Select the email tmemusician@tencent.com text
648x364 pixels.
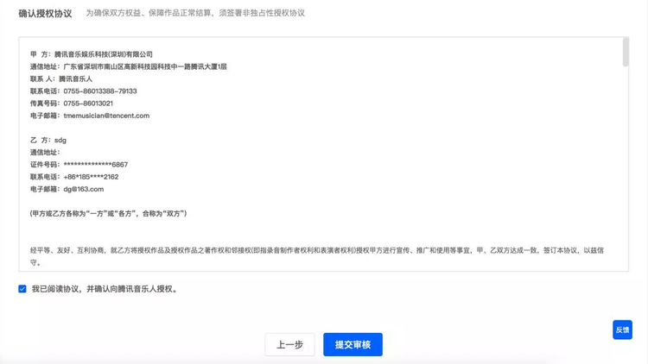(x=106, y=116)
